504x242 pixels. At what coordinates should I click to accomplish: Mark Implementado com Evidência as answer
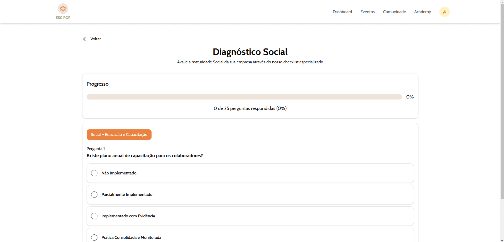(94, 216)
